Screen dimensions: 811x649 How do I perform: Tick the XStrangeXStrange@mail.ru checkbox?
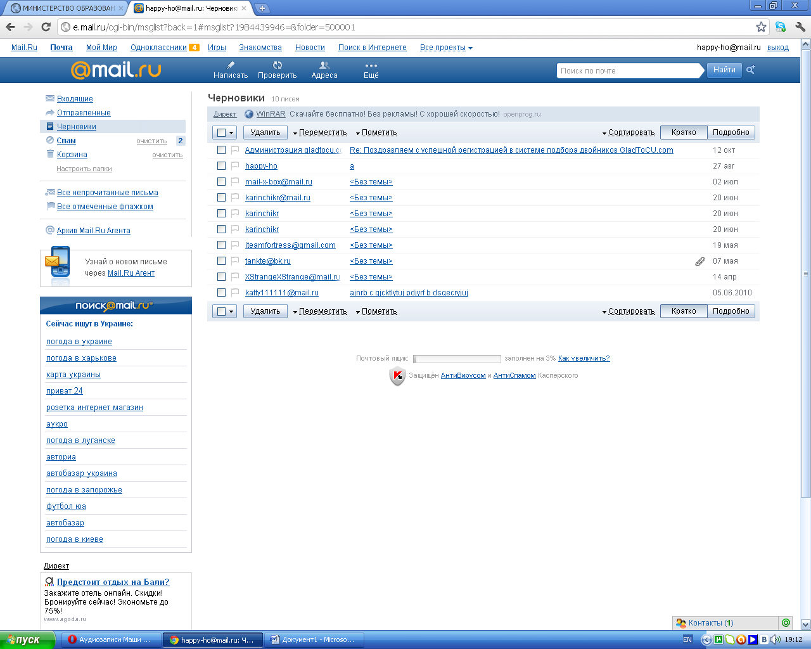point(221,276)
